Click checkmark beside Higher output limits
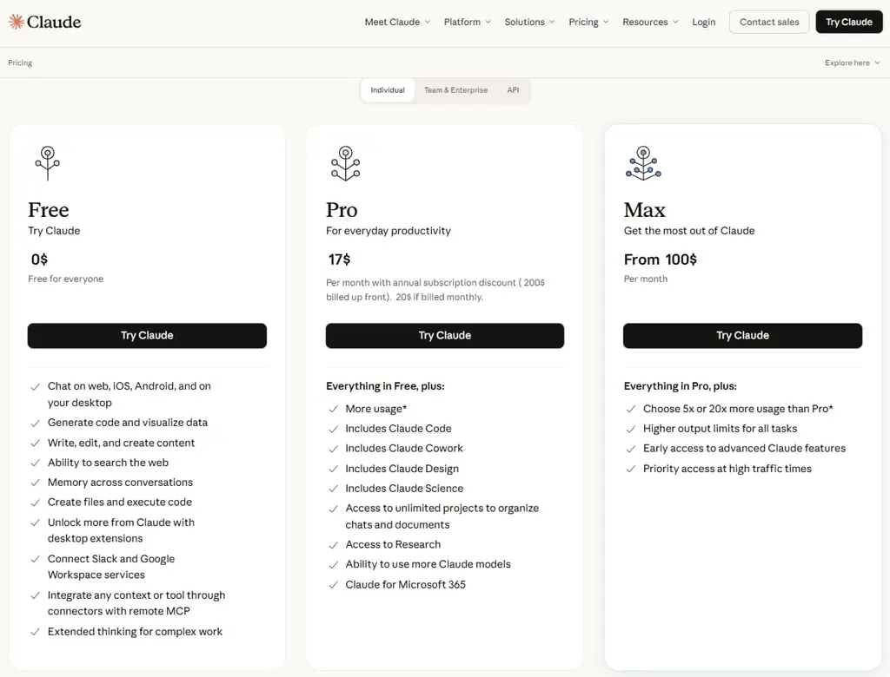Screen dimensions: 890x677 pyautogui.click(x=631, y=430)
